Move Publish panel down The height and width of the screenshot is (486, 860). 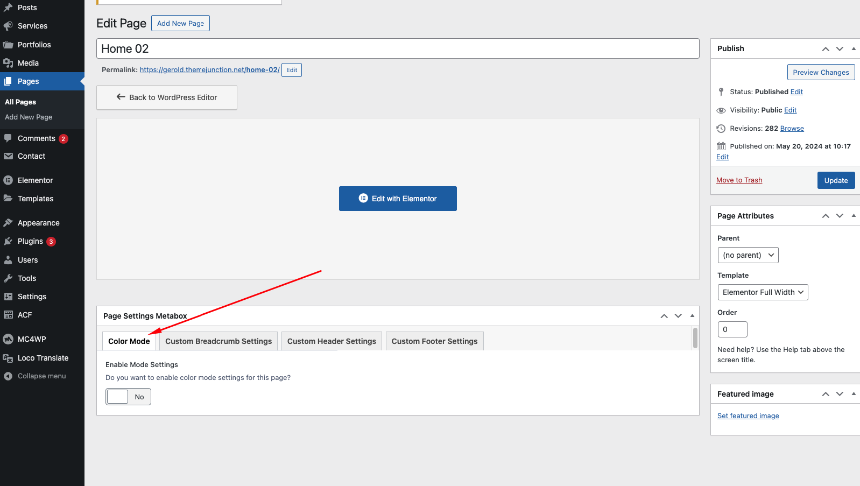840,49
